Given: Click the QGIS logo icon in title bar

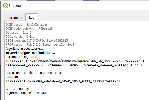Looking at the screenshot, I should pyautogui.click(x=5, y=5).
